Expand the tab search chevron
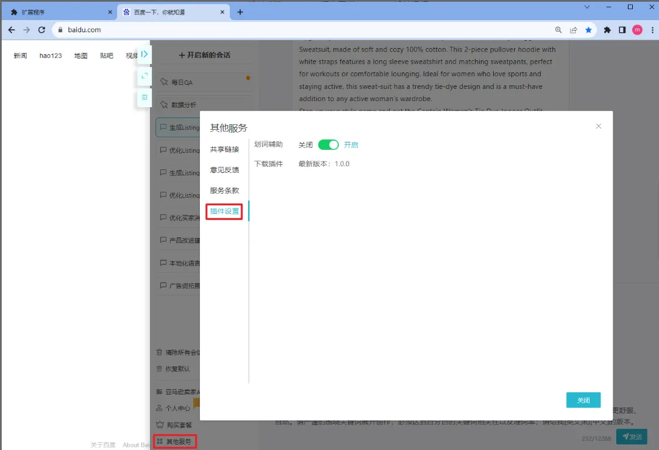 (587, 7)
